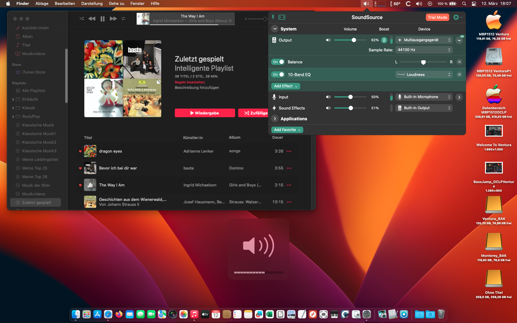Open the Sample Rate dropdown
Viewport: 517px width, 323px height.
point(424,50)
